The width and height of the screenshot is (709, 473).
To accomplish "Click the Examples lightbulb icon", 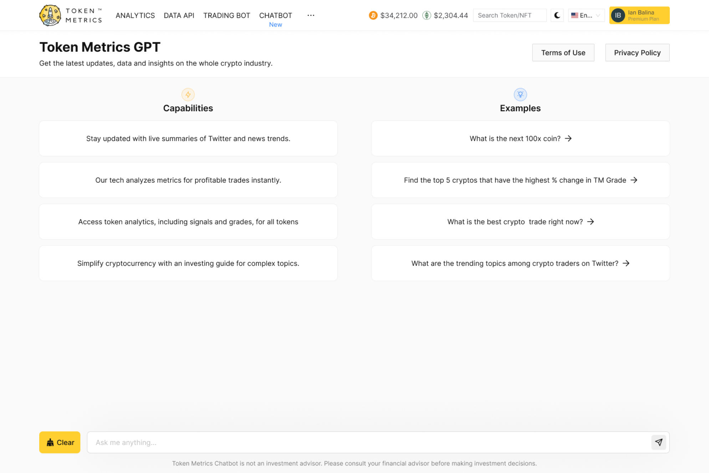I will (520, 95).
